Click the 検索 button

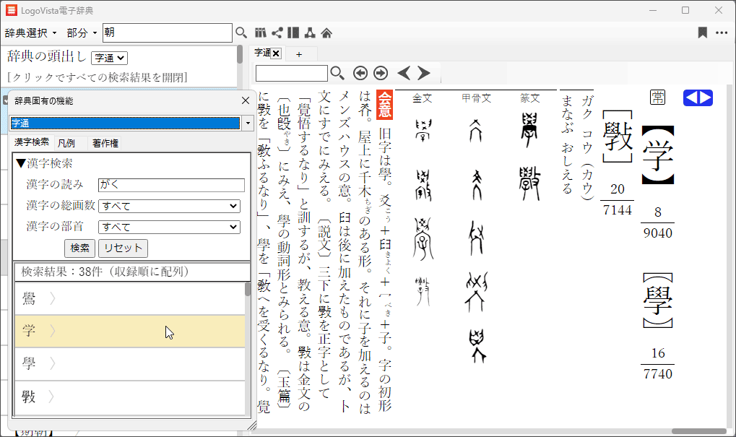coord(79,248)
